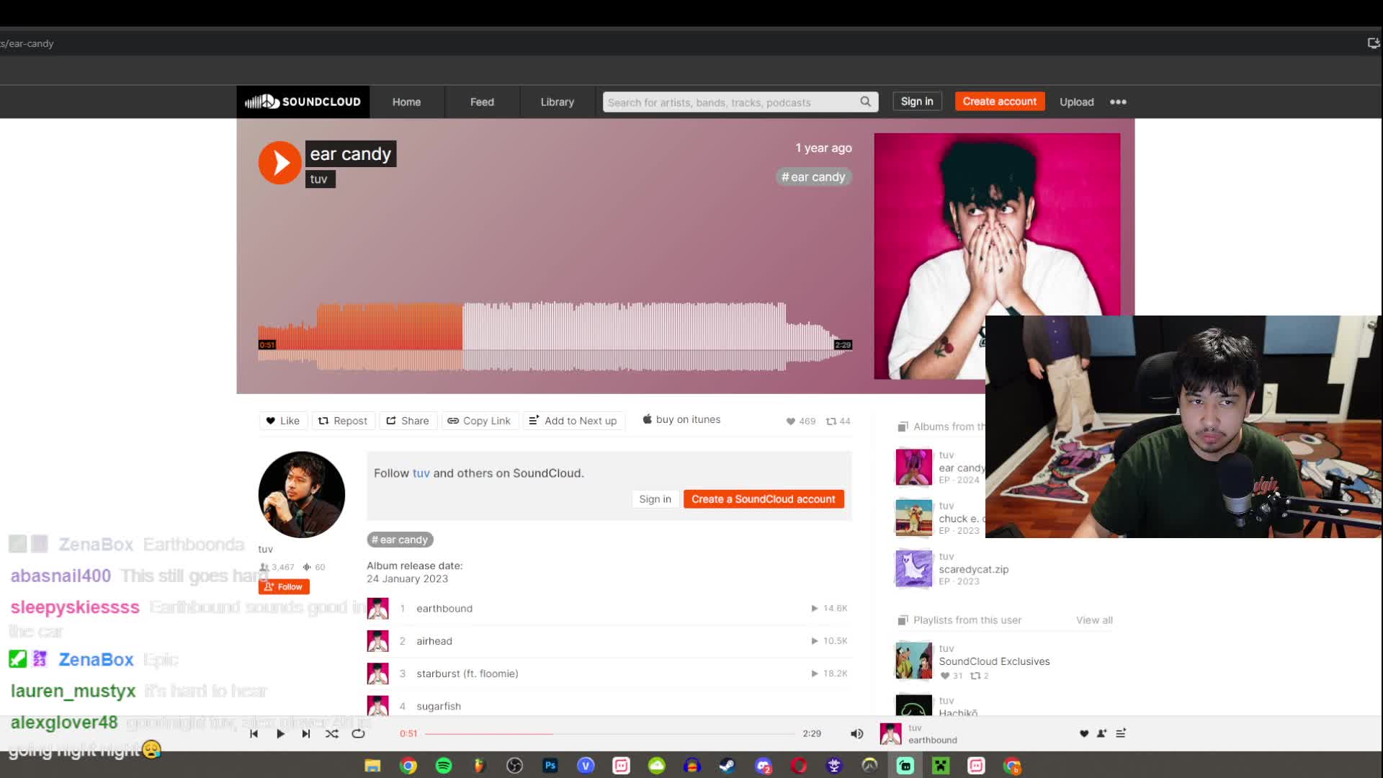Click View all playlists link
The height and width of the screenshot is (778, 1383).
click(x=1094, y=620)
